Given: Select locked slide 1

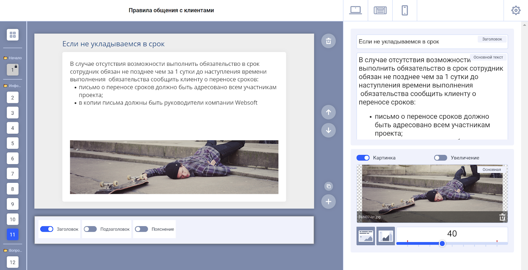Looking at the screenshot, I should pos(13,70).
